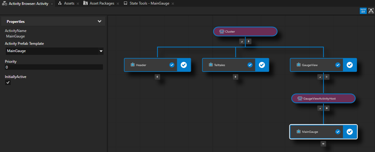Click the plus button below Telltales node

pos(235,77)
